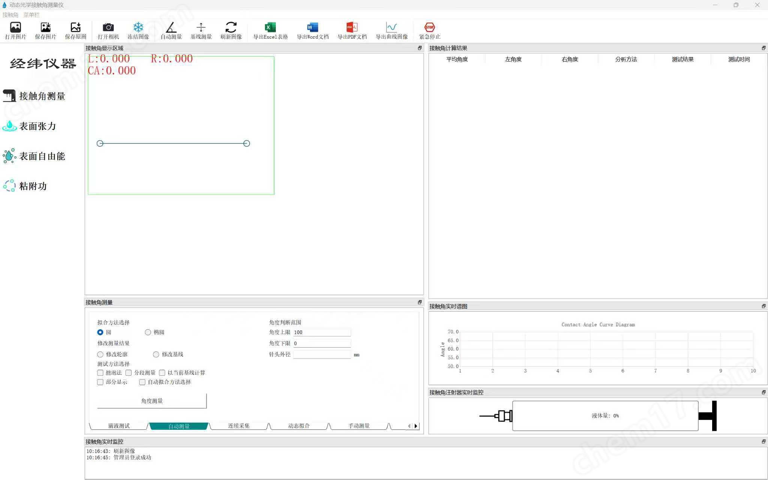The height and width of the screenshot is (480, 768).
Task: Click the Freeze Image snowflake icon
Action: point(138,28)
